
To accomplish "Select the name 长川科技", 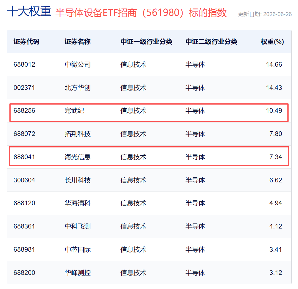I will click(77, 180).
